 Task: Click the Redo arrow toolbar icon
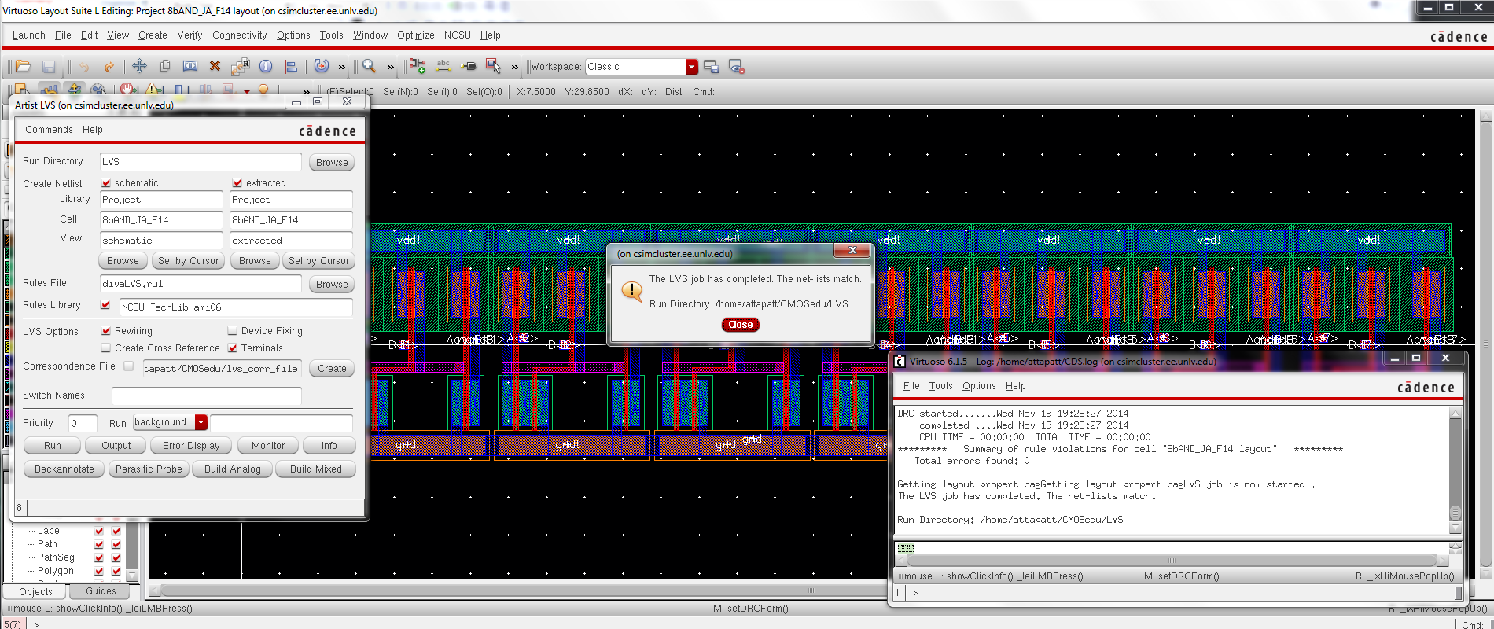[x=109, y=67]
